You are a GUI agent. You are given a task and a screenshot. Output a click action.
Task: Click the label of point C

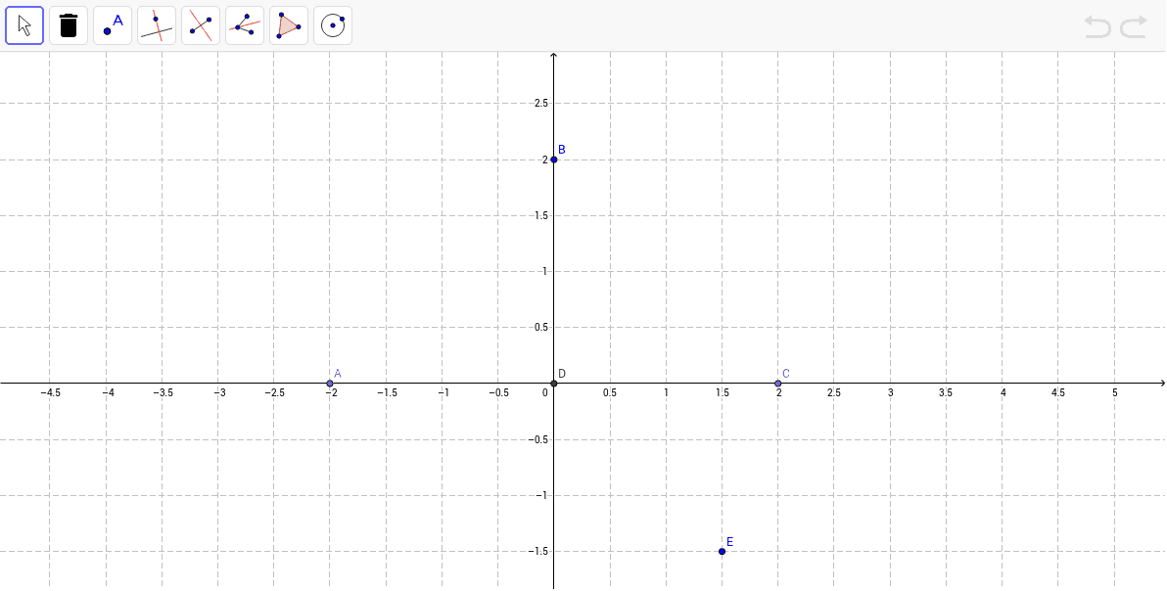785,373
